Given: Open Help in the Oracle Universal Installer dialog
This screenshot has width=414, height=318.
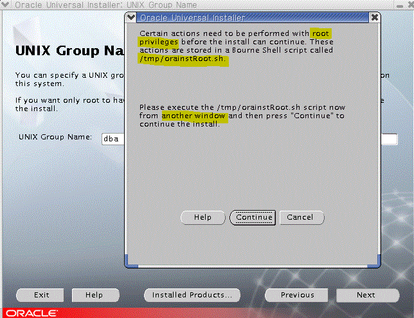Looking at the screenshot, I should click(203, 217).
